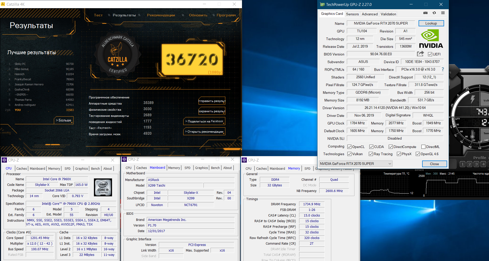Open the Advanced tab in GPU-Z
The height and width of the screenshot is (261, 489).
click(x=370, y=14)
